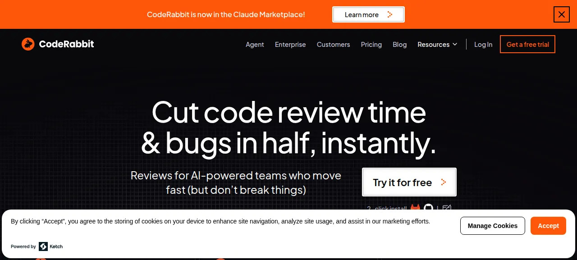Click the Log In link
The width and height of the screenshot is (577, 260).
[x=483, y=44]
